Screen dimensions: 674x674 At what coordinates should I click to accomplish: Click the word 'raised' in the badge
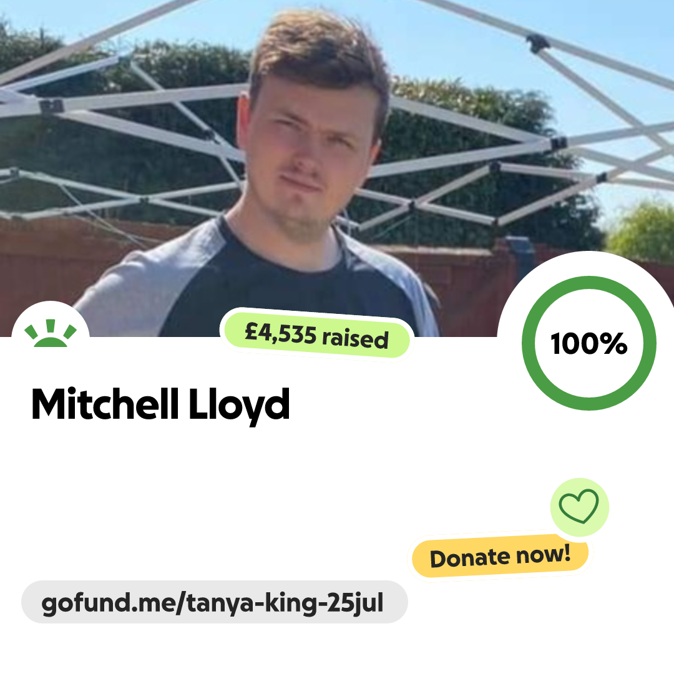point(356,338)
